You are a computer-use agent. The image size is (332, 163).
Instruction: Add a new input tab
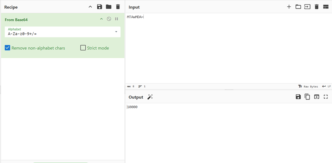(289, 7)
